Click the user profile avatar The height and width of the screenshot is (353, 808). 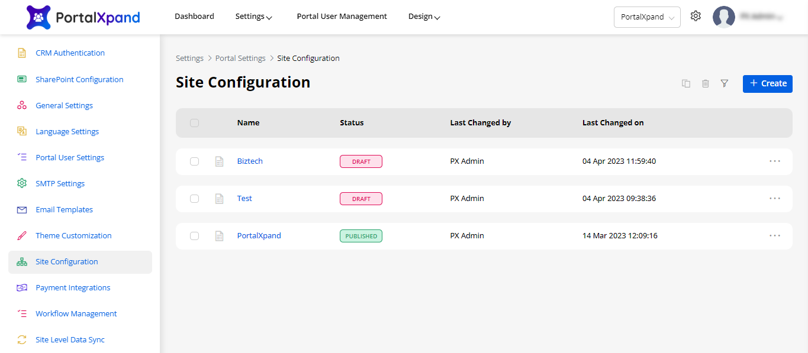tap(723, 17)
